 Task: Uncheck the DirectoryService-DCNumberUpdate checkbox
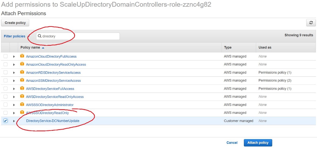tap(5, 121)
